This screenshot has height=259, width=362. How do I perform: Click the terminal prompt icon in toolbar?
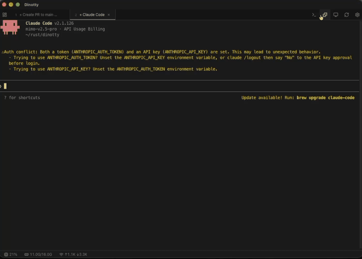(314, 15)
